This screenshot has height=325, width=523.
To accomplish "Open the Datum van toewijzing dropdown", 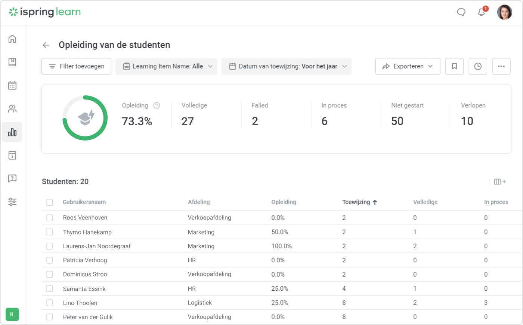I will pos(287,66).
